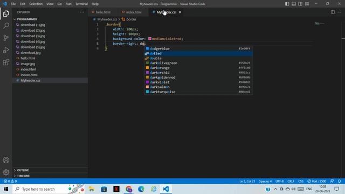Toggle the primary side bar layout icon
The image size is (345, 194).
coord(287,4)
